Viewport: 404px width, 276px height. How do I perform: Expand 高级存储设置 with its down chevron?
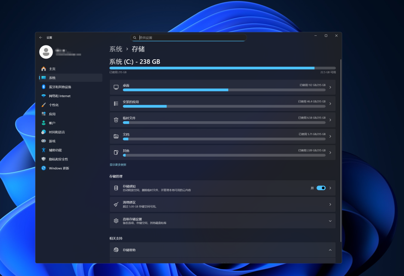pos(330,221)
